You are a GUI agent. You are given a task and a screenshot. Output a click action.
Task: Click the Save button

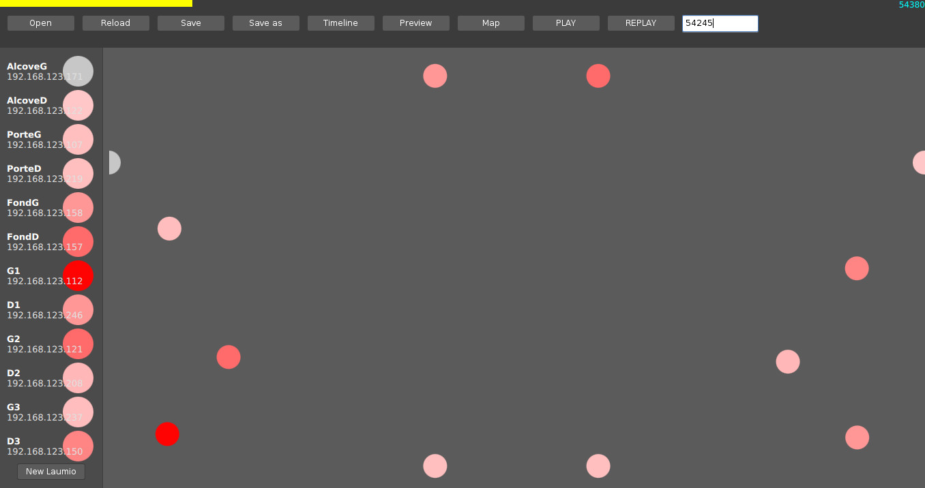pyautogui.click(x=191, y=23)
